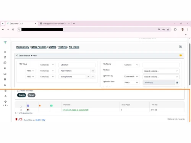Click the orange bell column header icon
Image resolution: width=191 pixels, height=143 pixels.
pyautogui.click(x=40, y=106)
